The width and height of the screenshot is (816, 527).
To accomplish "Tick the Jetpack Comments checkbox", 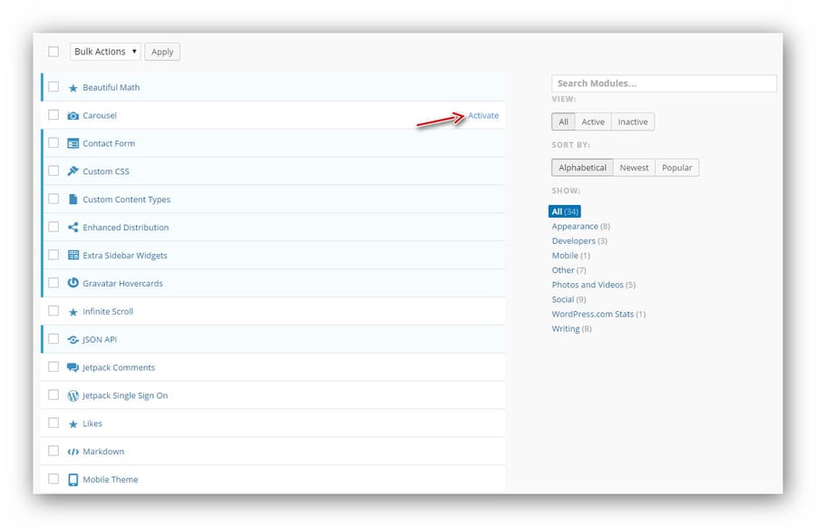I will (53, 367).
